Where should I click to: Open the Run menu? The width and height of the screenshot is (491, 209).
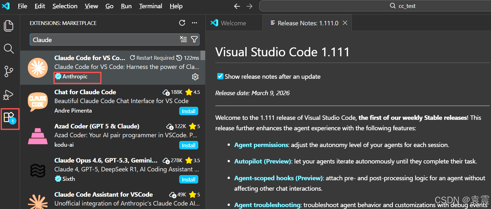point(126,6)
